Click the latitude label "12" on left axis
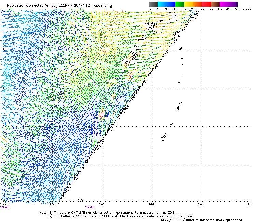 click(3, 163)
